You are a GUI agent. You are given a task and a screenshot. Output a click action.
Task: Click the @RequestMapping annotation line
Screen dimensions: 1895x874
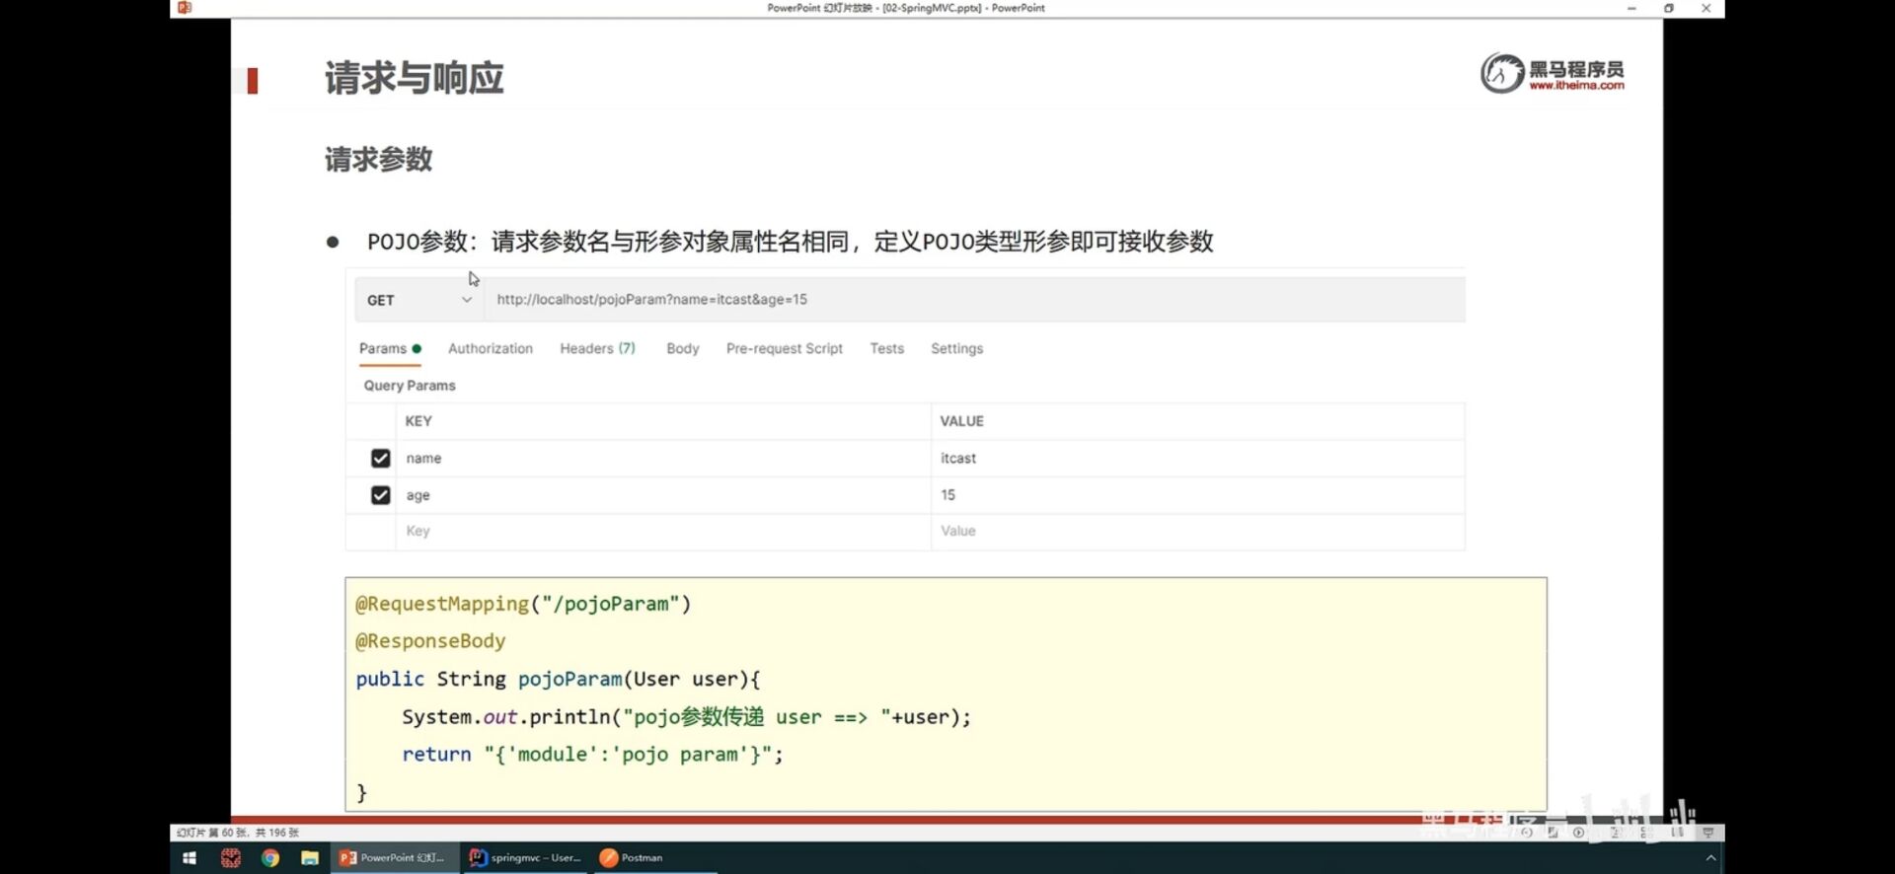pyautogui.click(x=523, y=604)
